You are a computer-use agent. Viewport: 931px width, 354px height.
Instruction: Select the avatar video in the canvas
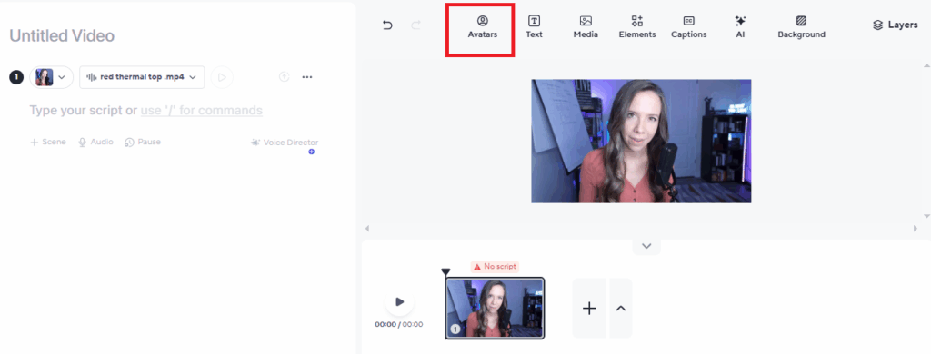click(x=641, y=141)
